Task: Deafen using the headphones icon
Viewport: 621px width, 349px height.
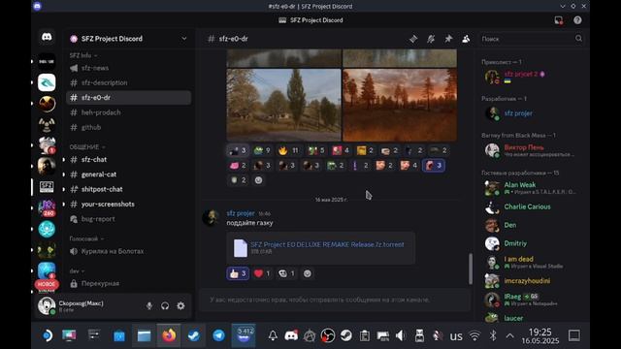Action: pyautogui.click(x=165, y=306)
